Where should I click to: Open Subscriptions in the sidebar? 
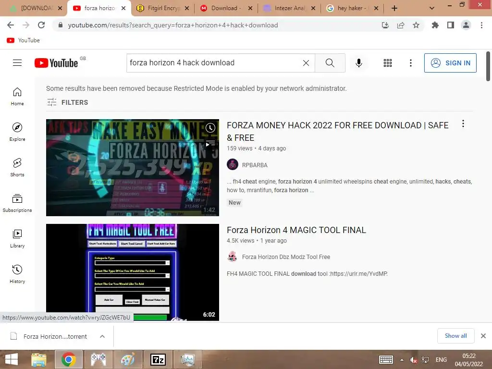coord(17,203)
